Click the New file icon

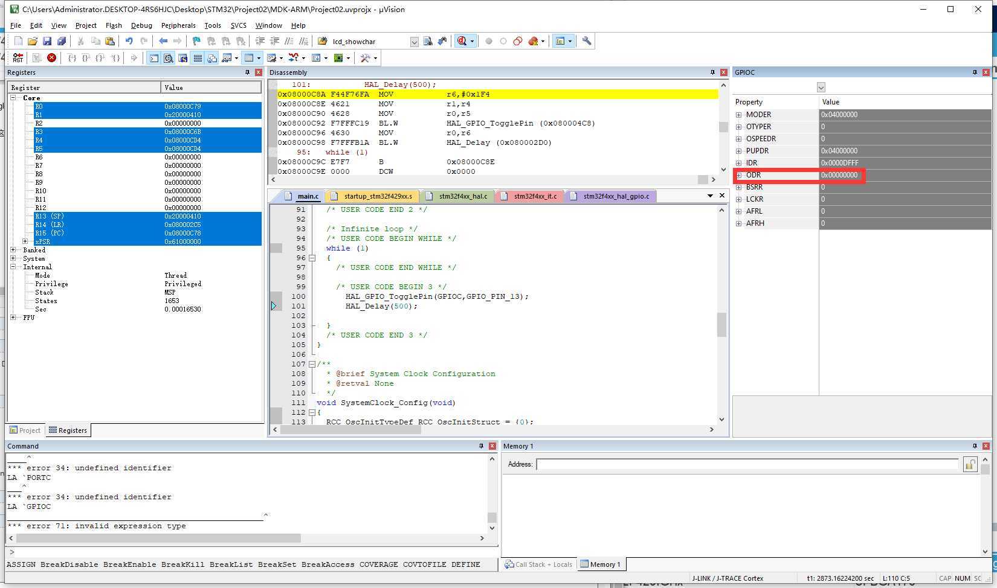pyautogui.click(x=18, y=41)
